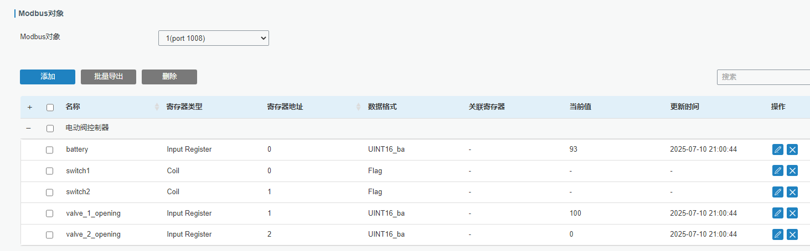Click the 批量导出 button
The width and height of the screenshot is (810, 251).
tap(109, 77)
